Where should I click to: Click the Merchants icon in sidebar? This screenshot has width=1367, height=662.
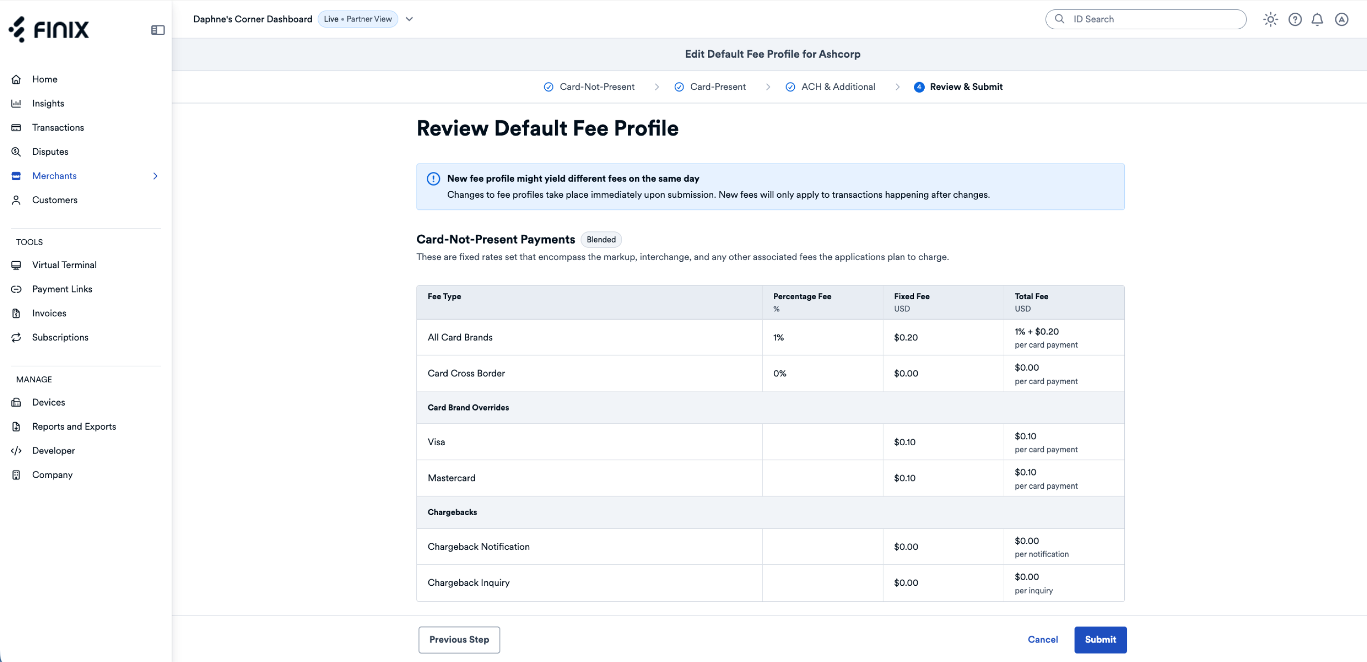[x=16, y=176]
